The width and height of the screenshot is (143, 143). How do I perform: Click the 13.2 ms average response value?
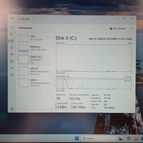click(75, 99)
